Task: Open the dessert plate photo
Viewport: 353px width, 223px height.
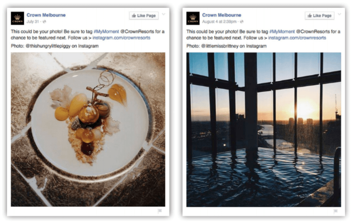Action: [x=88, y=130]
